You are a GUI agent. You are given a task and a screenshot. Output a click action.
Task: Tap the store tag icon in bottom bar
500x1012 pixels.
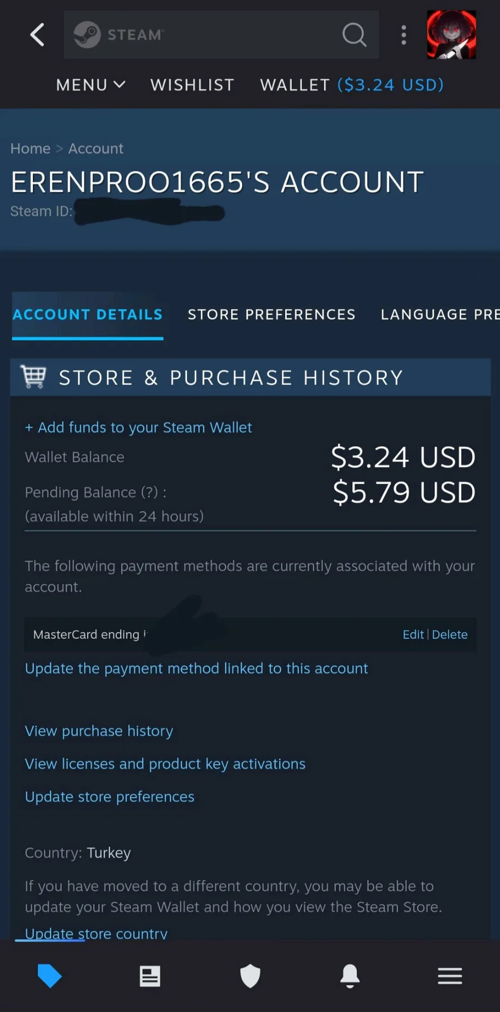pyautogui.click(x=49, y=976)
